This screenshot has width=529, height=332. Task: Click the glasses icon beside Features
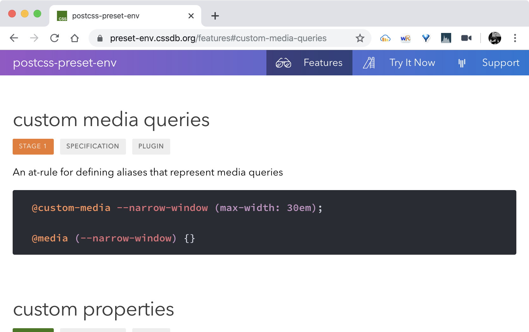[283, 63]
